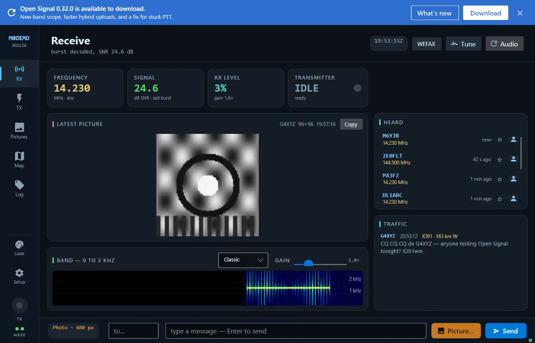Dismiss the update banner with X
The height and width of the screenshot is (343, 535).
point(520,13)
